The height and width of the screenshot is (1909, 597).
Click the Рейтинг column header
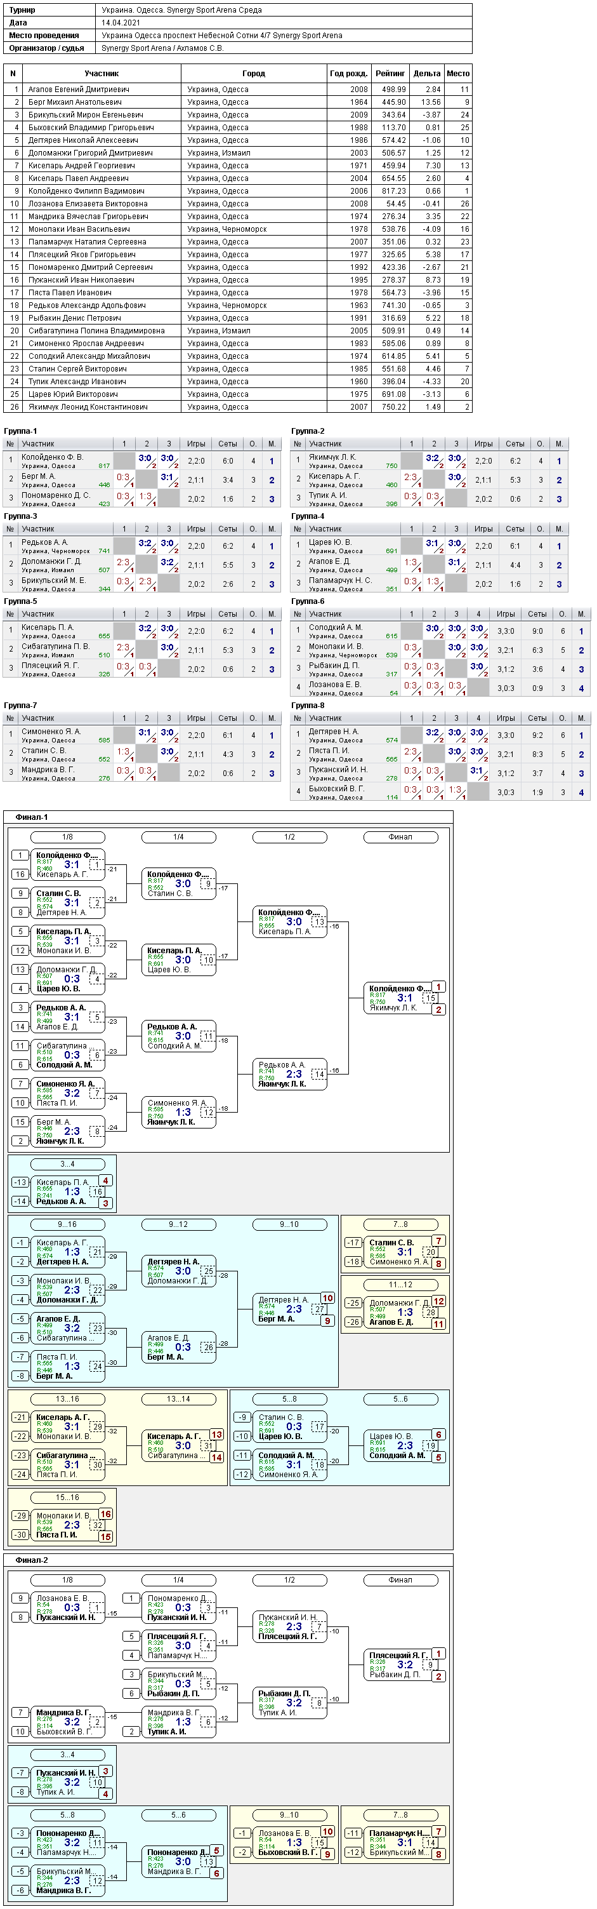(390, 74)
